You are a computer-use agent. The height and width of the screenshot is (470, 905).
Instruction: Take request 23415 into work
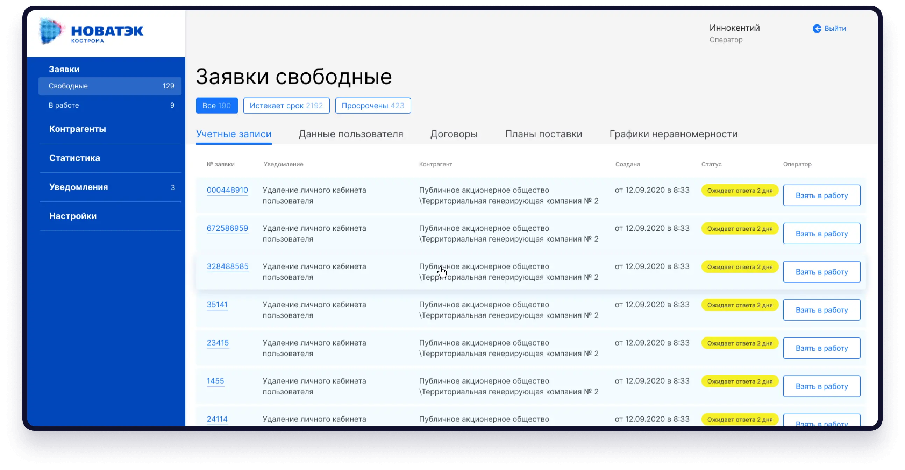(x=821, y=348)
